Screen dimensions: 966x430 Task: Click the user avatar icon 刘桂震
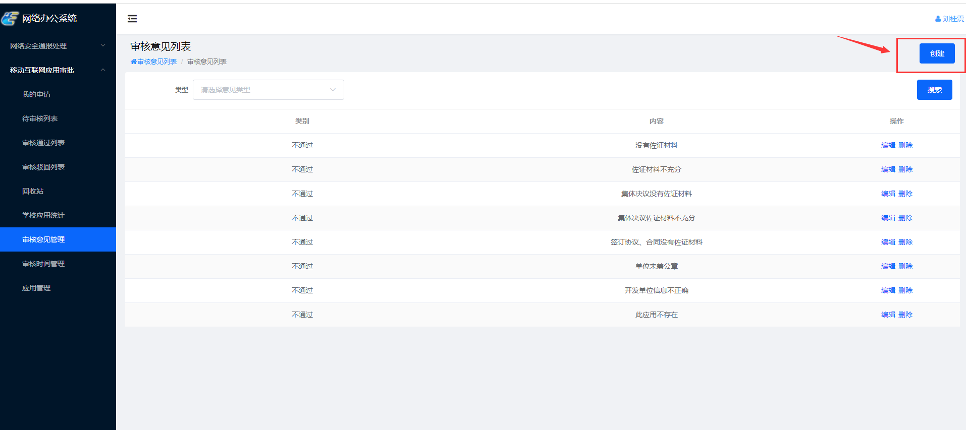point(938,19)
